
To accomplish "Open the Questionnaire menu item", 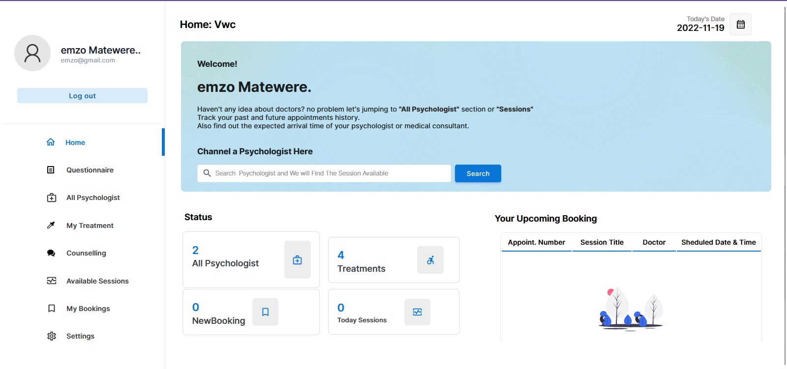I will pos(90,170).
